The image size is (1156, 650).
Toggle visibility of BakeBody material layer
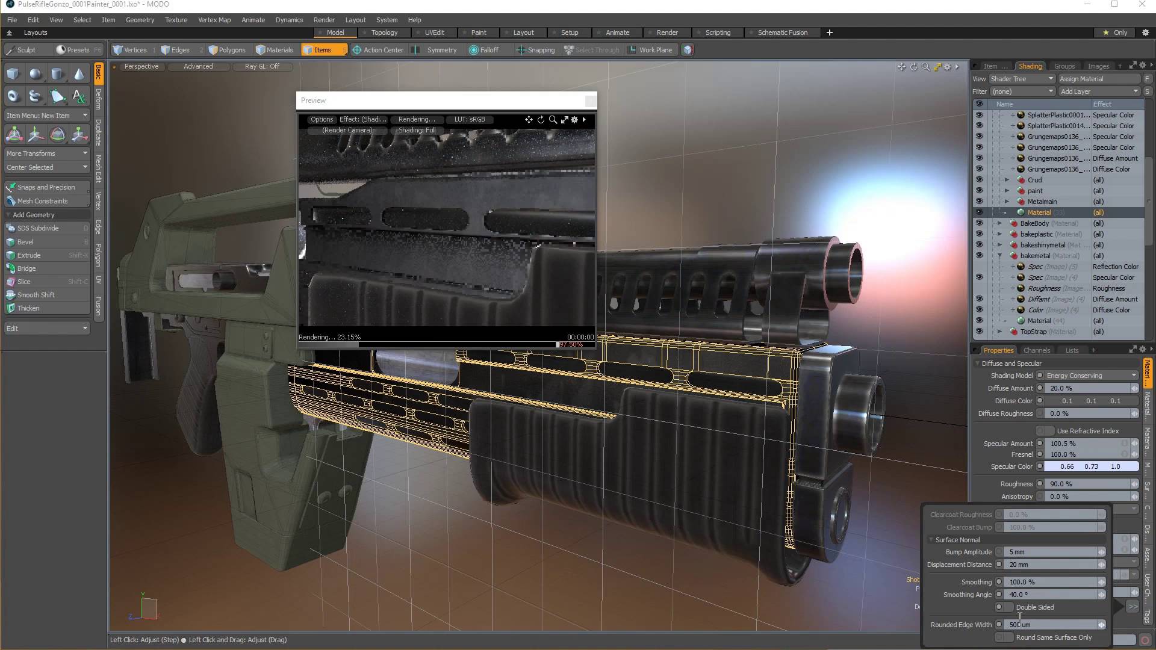(978, 223)
